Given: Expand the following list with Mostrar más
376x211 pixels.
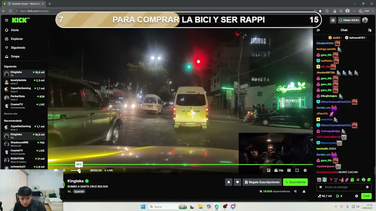Looking at the screenshot, I should [x=11, y=114].
